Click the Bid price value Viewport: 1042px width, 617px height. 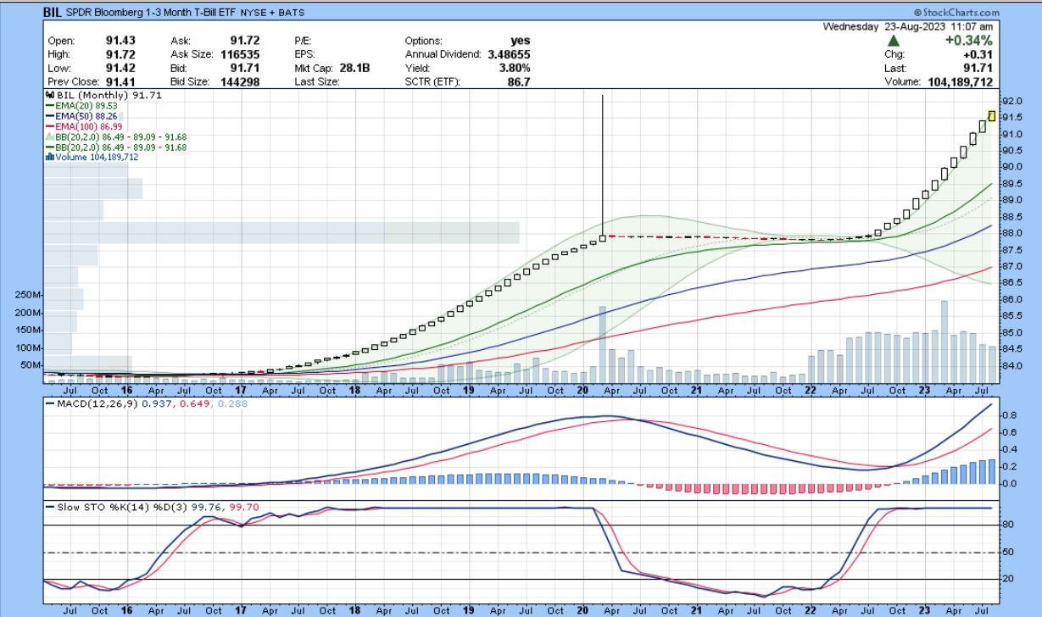pos(244,68)
